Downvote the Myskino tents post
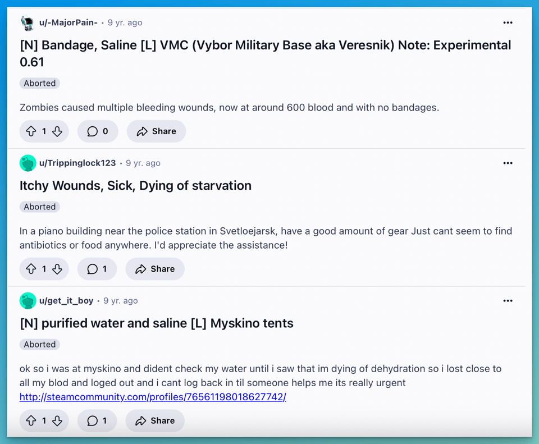 (57, 420)
